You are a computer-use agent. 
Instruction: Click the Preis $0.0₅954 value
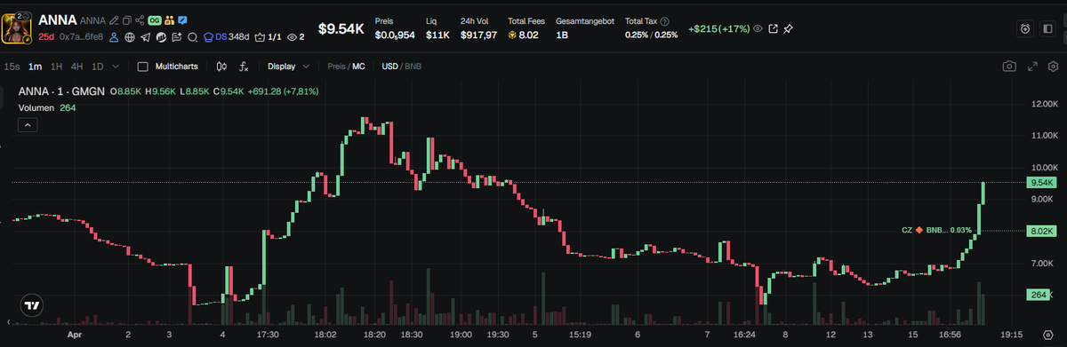(x=395, y=35)
